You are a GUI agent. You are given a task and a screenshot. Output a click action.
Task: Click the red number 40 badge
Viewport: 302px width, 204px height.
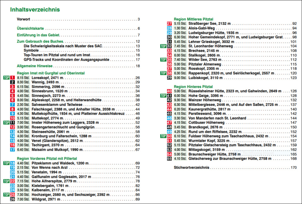(x=169, y=91)
